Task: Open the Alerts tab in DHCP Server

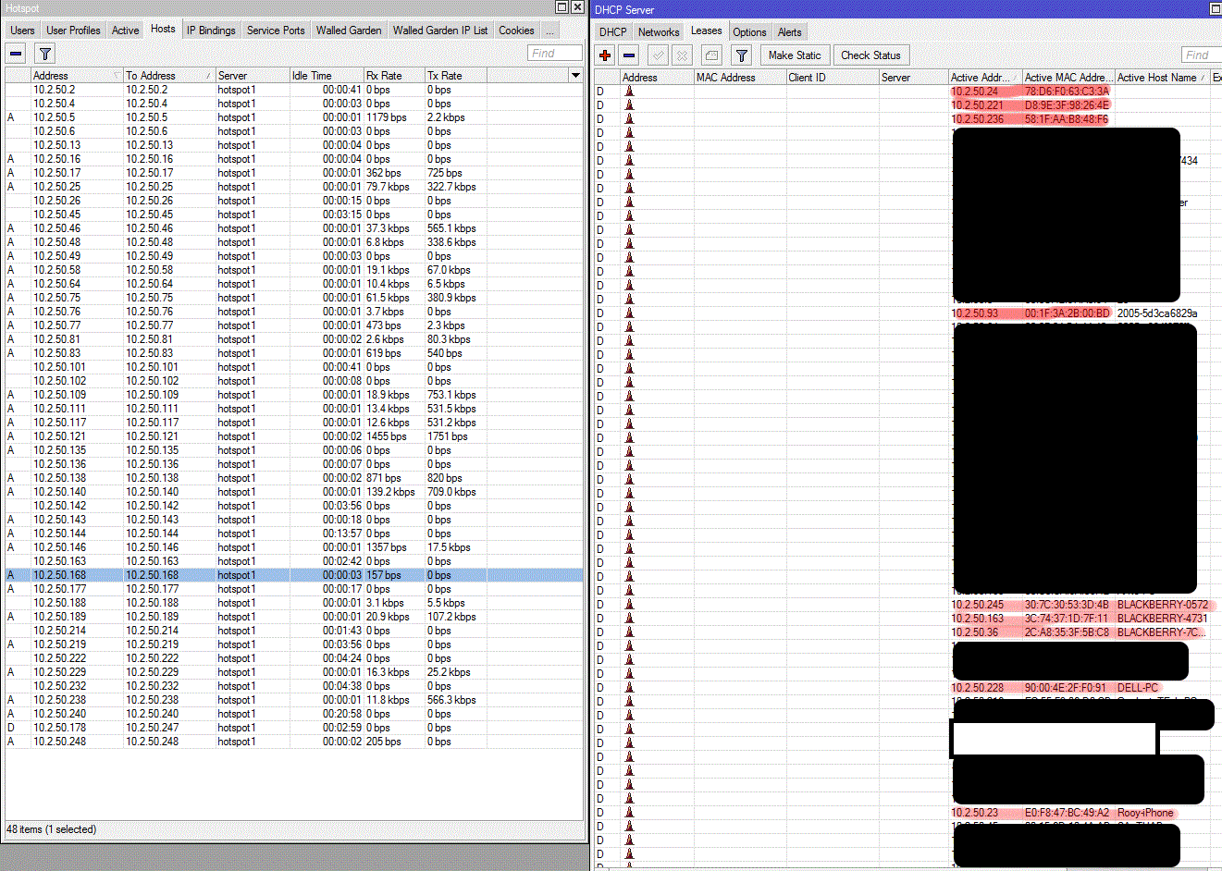Action: click(790, 32)
